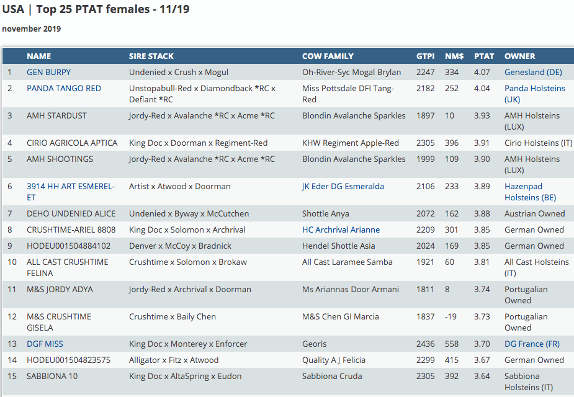The image size is (574, 397).
Task: Click the page title Top 25 PTAT females
Action: [x=96, y=9]
